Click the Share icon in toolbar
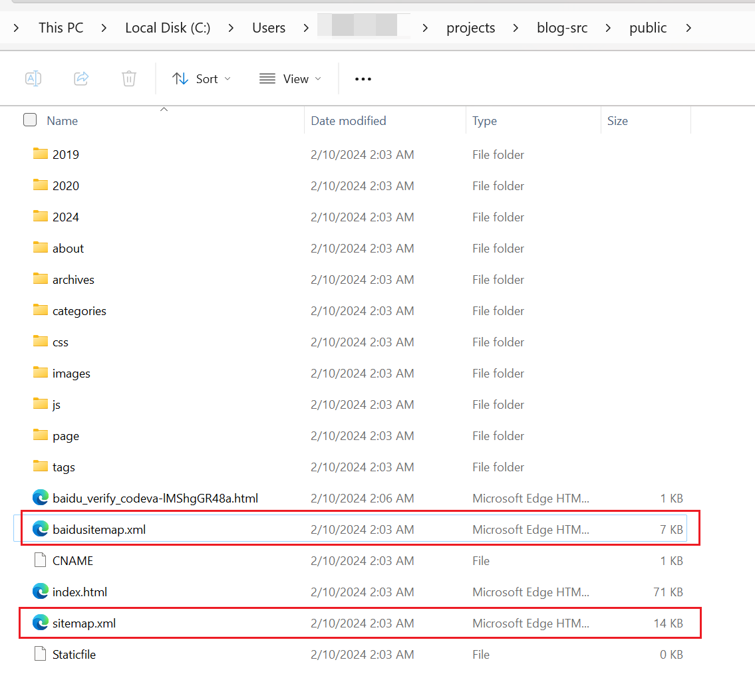The height and width of the screenshot is (682, 755). click(81, 78)
